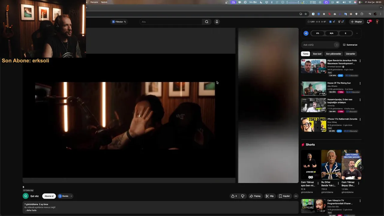
Task: Subscribe with Abone ol button
Action: [x=49, y=196]
